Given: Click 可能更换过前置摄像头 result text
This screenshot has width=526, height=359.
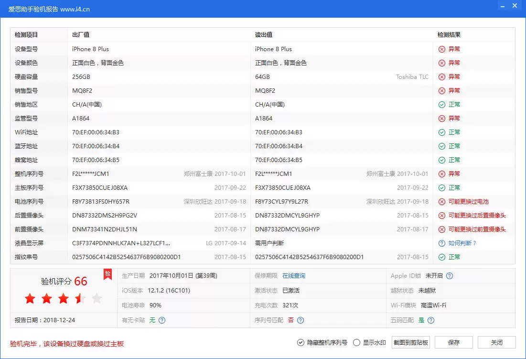Looking at the screenshot, I should click(x=477, y=229).
